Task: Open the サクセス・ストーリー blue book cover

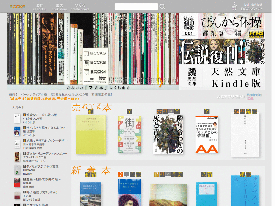Action: tap(245, 191)
